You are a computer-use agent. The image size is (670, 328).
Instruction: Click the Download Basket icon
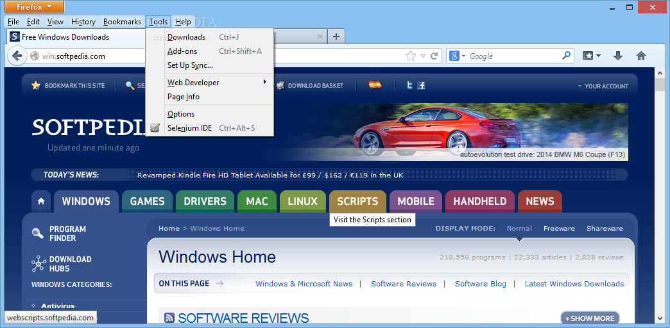(x=280, y=86)
